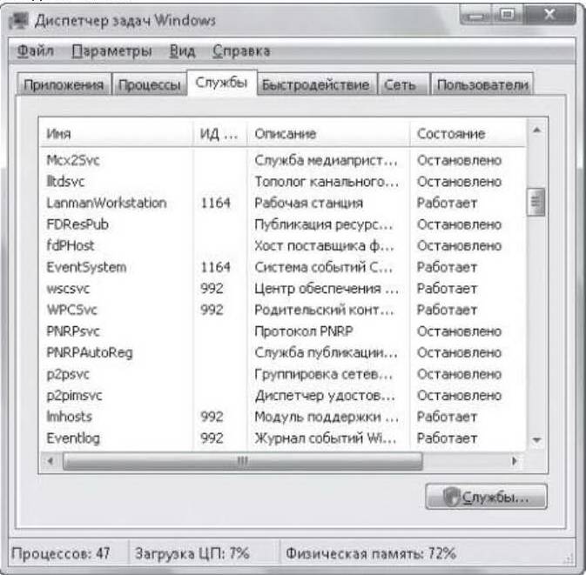Click the Task Manager title bar icon
Image resolution: width=586 pixels, height=575 pixels.
tap(18, 21)
